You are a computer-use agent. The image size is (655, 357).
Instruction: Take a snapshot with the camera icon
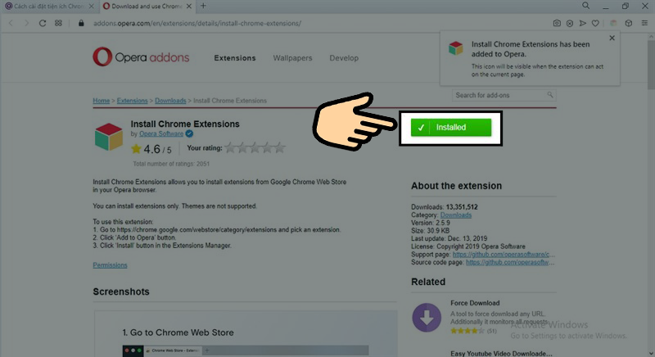557,24
